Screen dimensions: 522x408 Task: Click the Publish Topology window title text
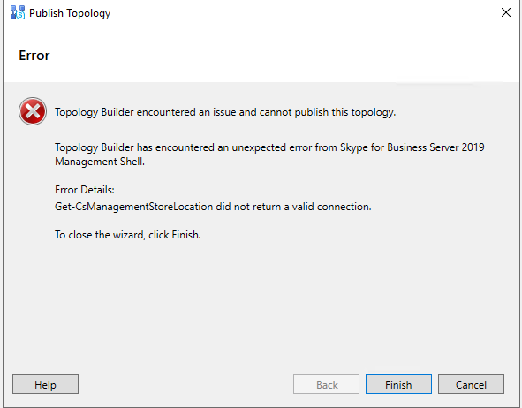pyautogui.click(x=70, y=13)
